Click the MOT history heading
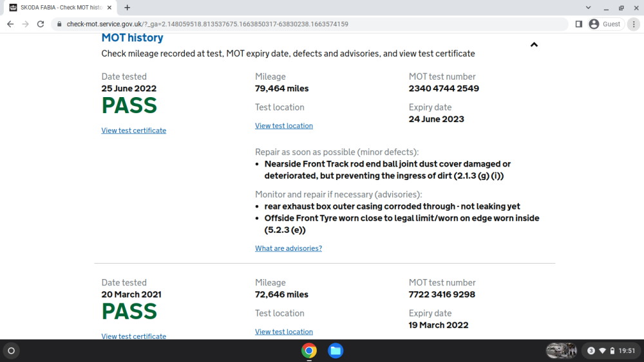Viewport: 644px width, 362px height. [132, 38]
